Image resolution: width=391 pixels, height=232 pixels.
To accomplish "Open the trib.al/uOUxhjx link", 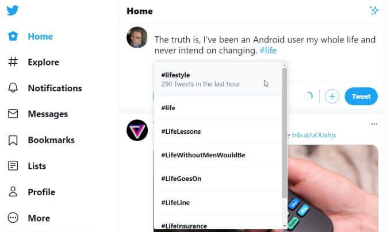I will tap(314, 135).
